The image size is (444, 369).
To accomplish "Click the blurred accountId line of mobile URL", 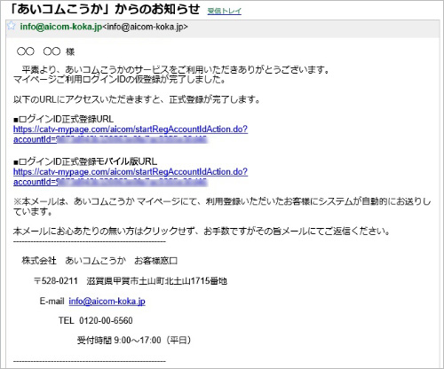I will point(110,182).
